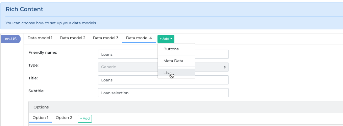Click the Rich Content heading
This screenshot has height=126, width=343.
(x=24, y=9)
